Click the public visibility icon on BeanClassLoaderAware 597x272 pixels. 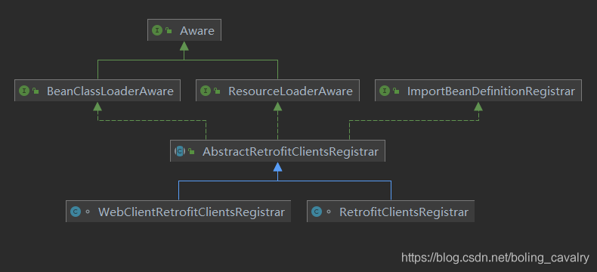[36, 91]
